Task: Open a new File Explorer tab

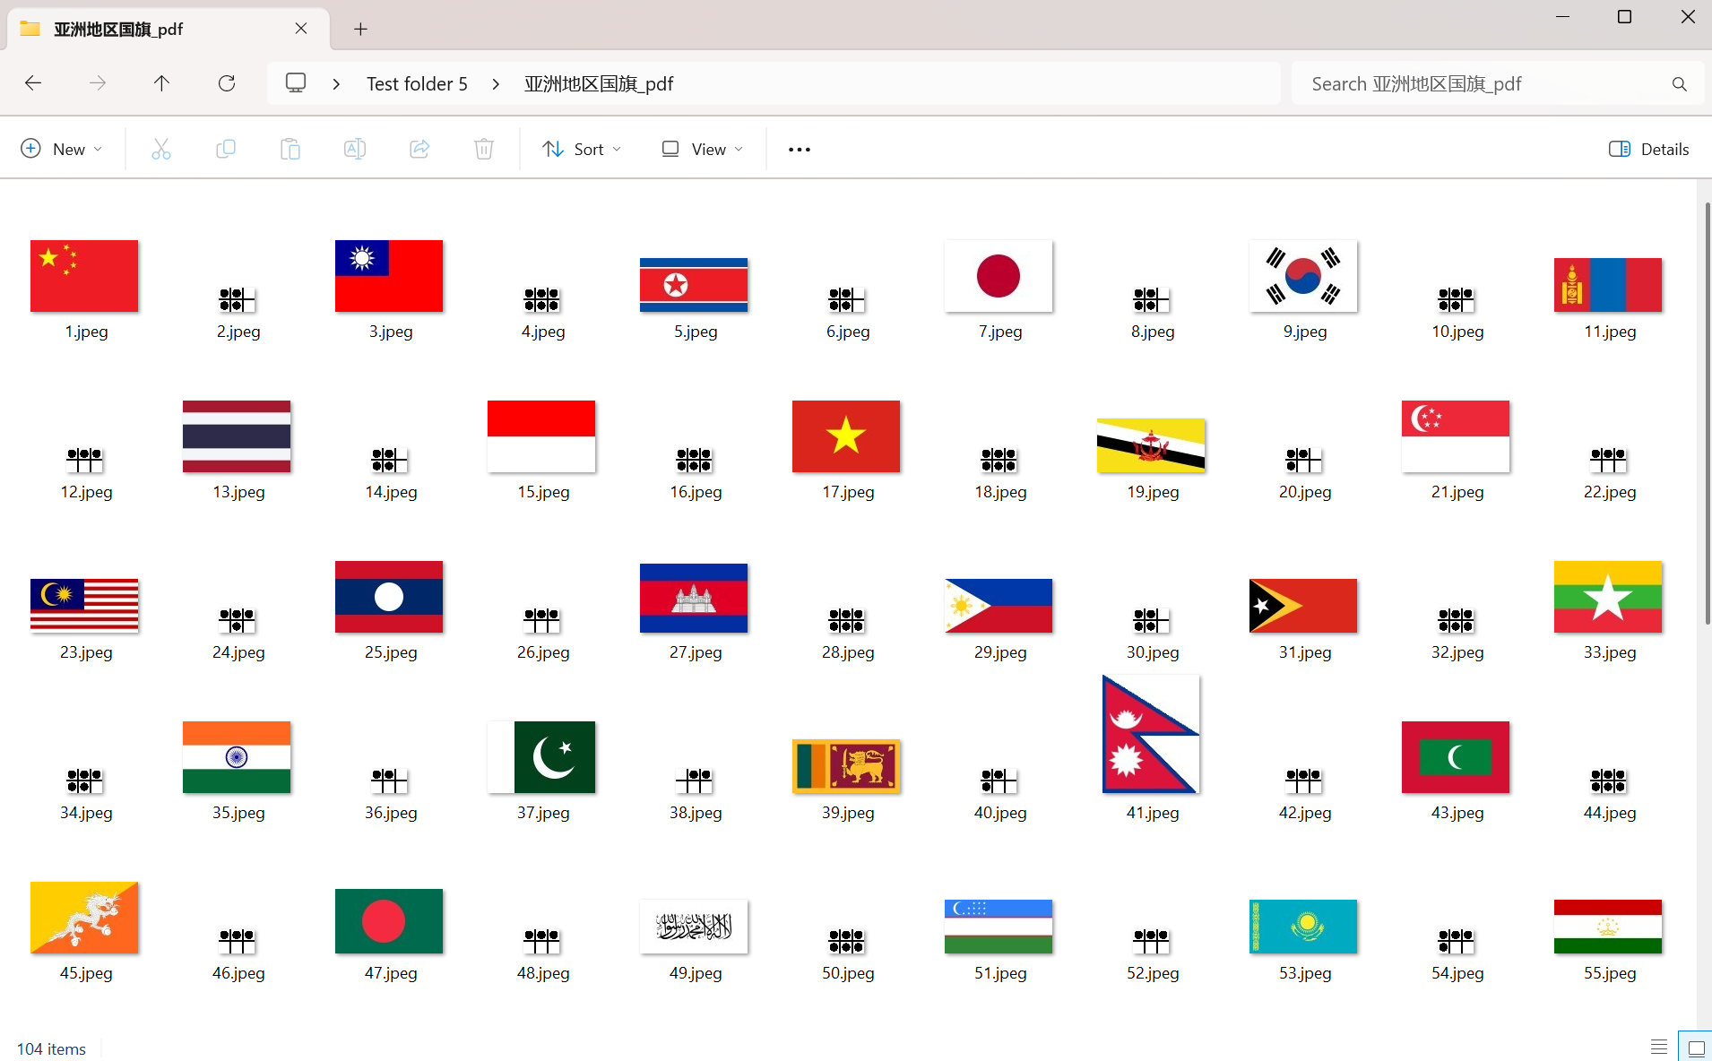Action: coord(360,29)
